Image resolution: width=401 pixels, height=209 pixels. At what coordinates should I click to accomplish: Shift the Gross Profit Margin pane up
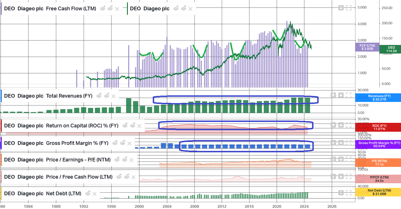click(x=333, y=142)
